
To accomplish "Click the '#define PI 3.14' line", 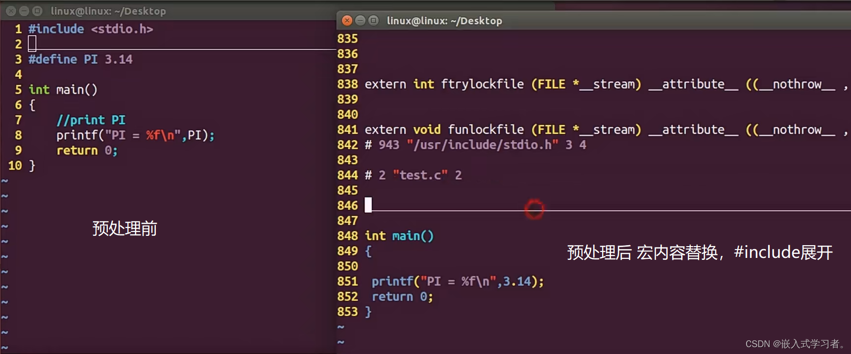I will point(80,59).
